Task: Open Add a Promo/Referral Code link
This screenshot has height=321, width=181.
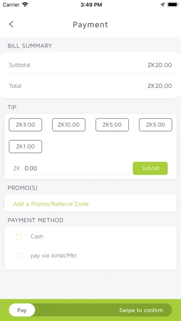Action: point(51,204)
